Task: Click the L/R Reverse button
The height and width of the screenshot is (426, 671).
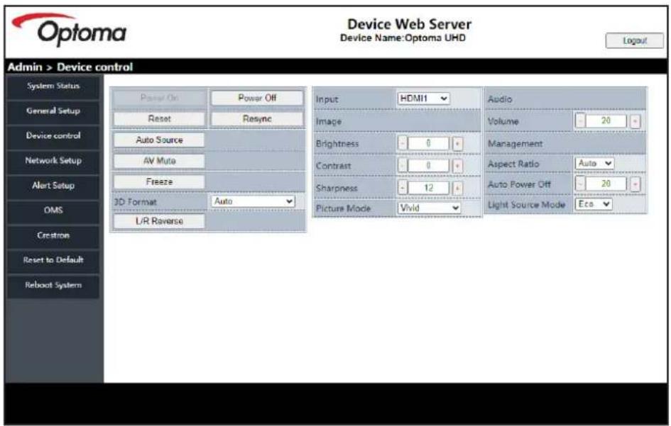Action: [159, 221]
